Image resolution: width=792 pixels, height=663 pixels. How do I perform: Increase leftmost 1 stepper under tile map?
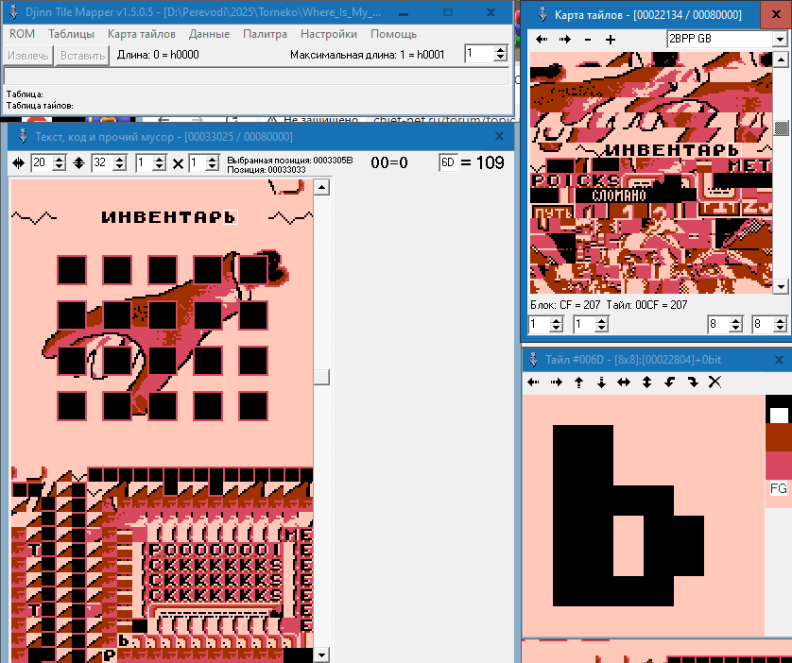tap(556, 320)
